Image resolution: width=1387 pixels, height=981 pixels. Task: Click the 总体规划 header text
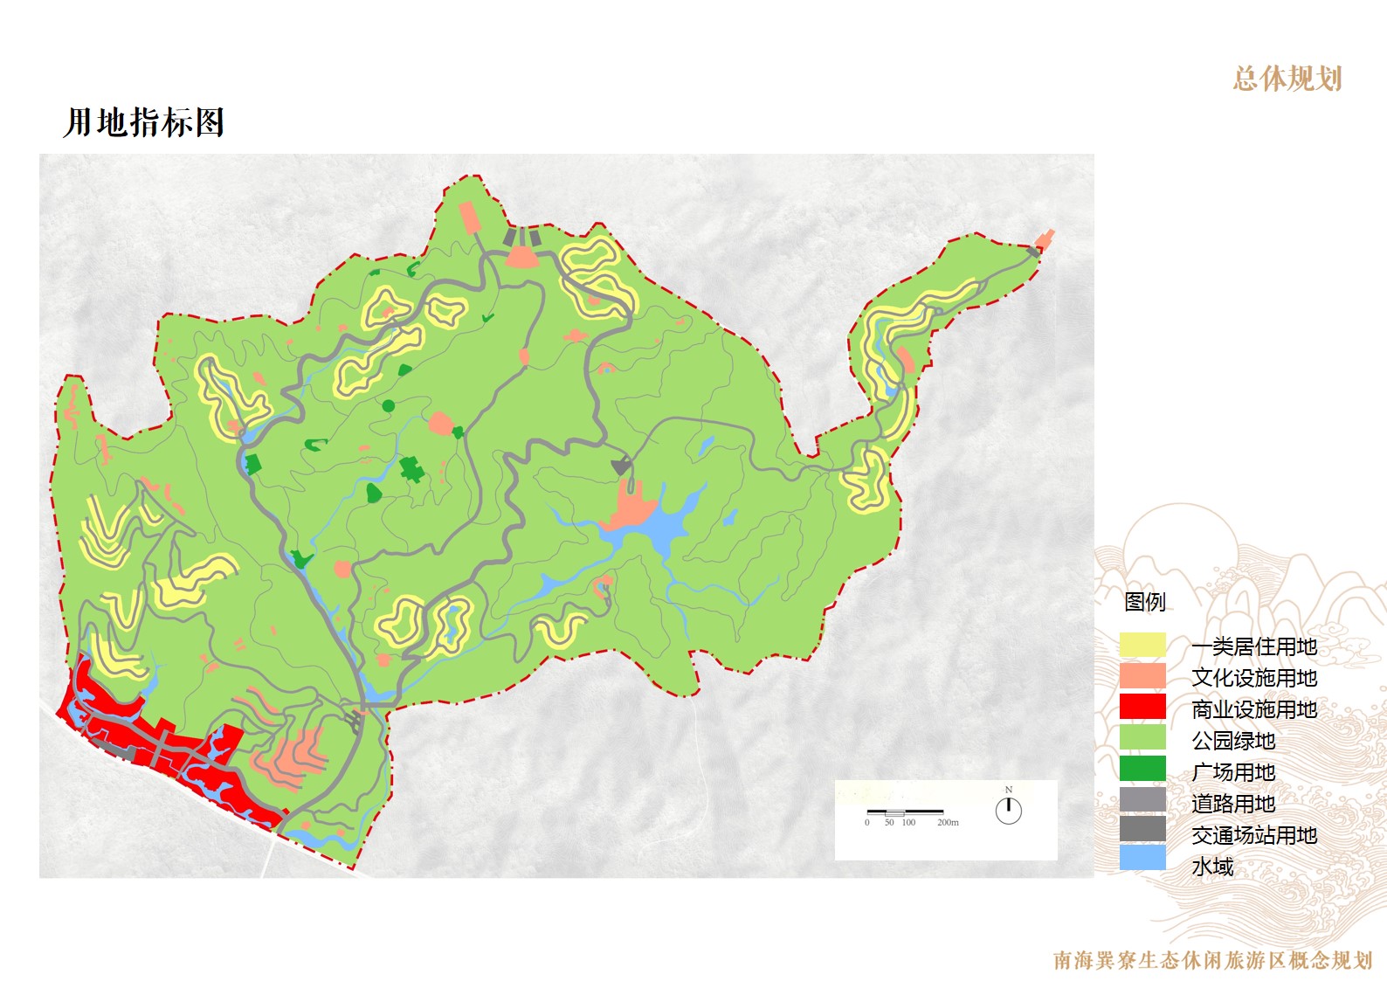(1287, 79)
